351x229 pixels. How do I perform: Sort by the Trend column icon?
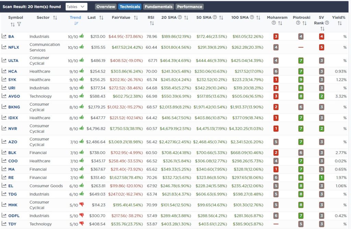click(76, 23)
